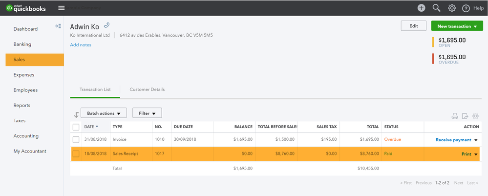Click the 31/08/2018 date cell

pyautogui.click(x=95, y=139)
